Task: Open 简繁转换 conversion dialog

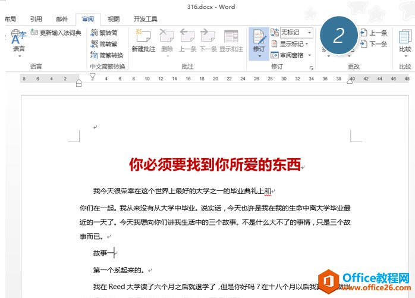Action: coord(106,55)
